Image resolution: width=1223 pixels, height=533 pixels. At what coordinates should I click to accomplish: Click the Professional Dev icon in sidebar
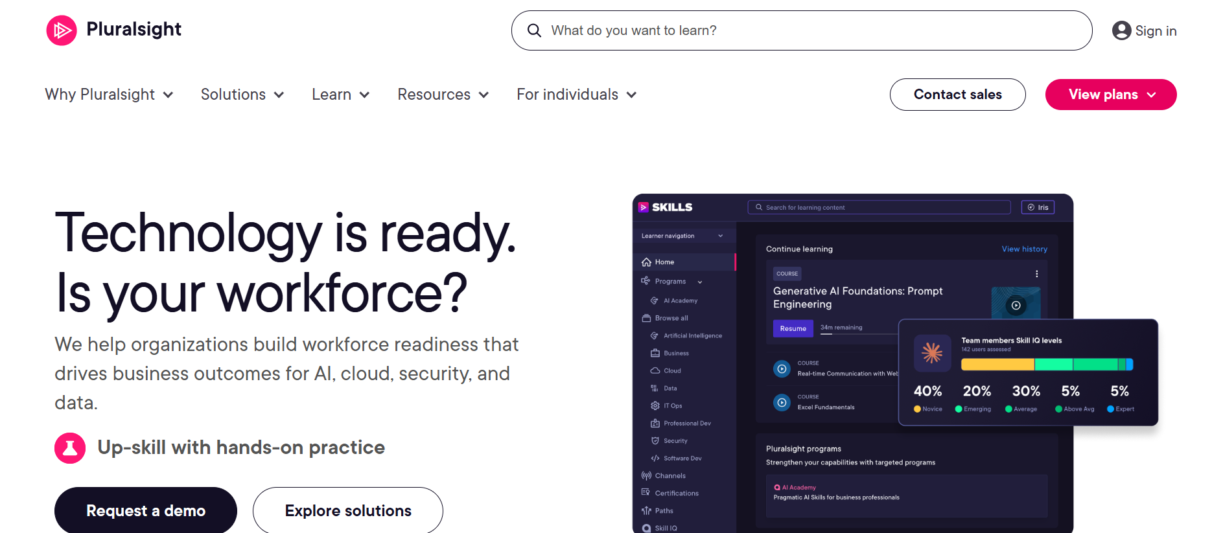click(x=655, y=423)
